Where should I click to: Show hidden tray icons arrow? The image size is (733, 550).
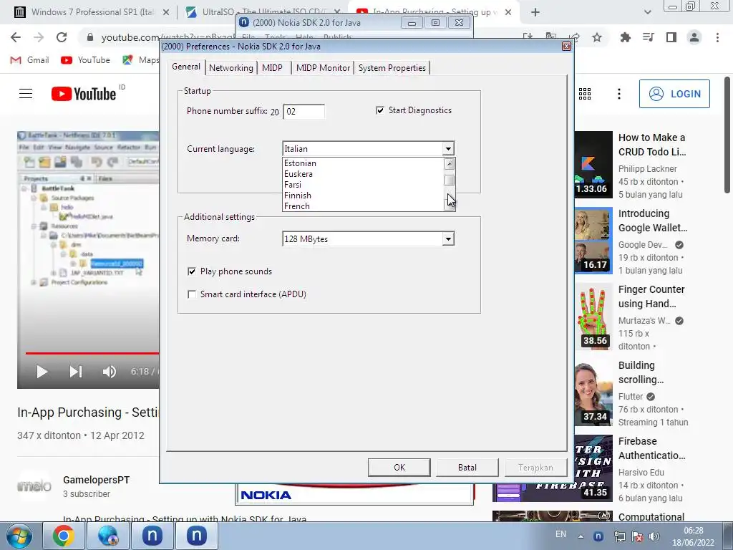click(581, 536)
